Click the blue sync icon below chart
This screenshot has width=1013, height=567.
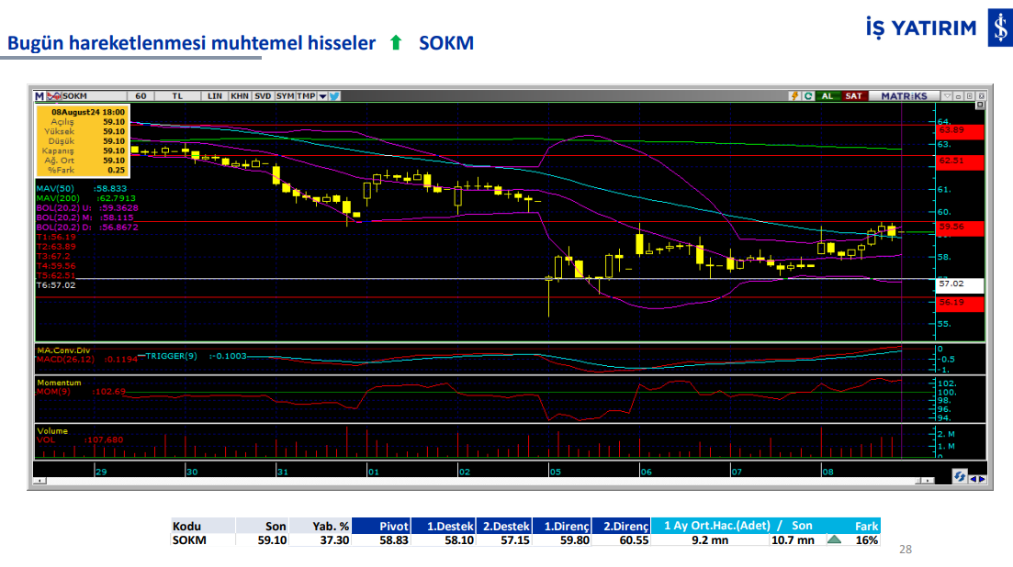(x=960, y=477)
